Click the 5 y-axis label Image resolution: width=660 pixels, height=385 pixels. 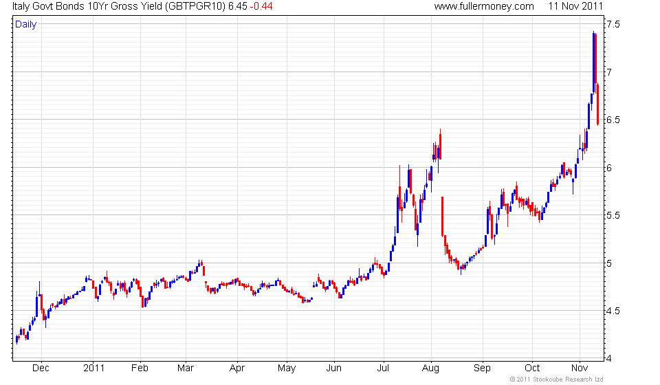click(x=609, y=263)
